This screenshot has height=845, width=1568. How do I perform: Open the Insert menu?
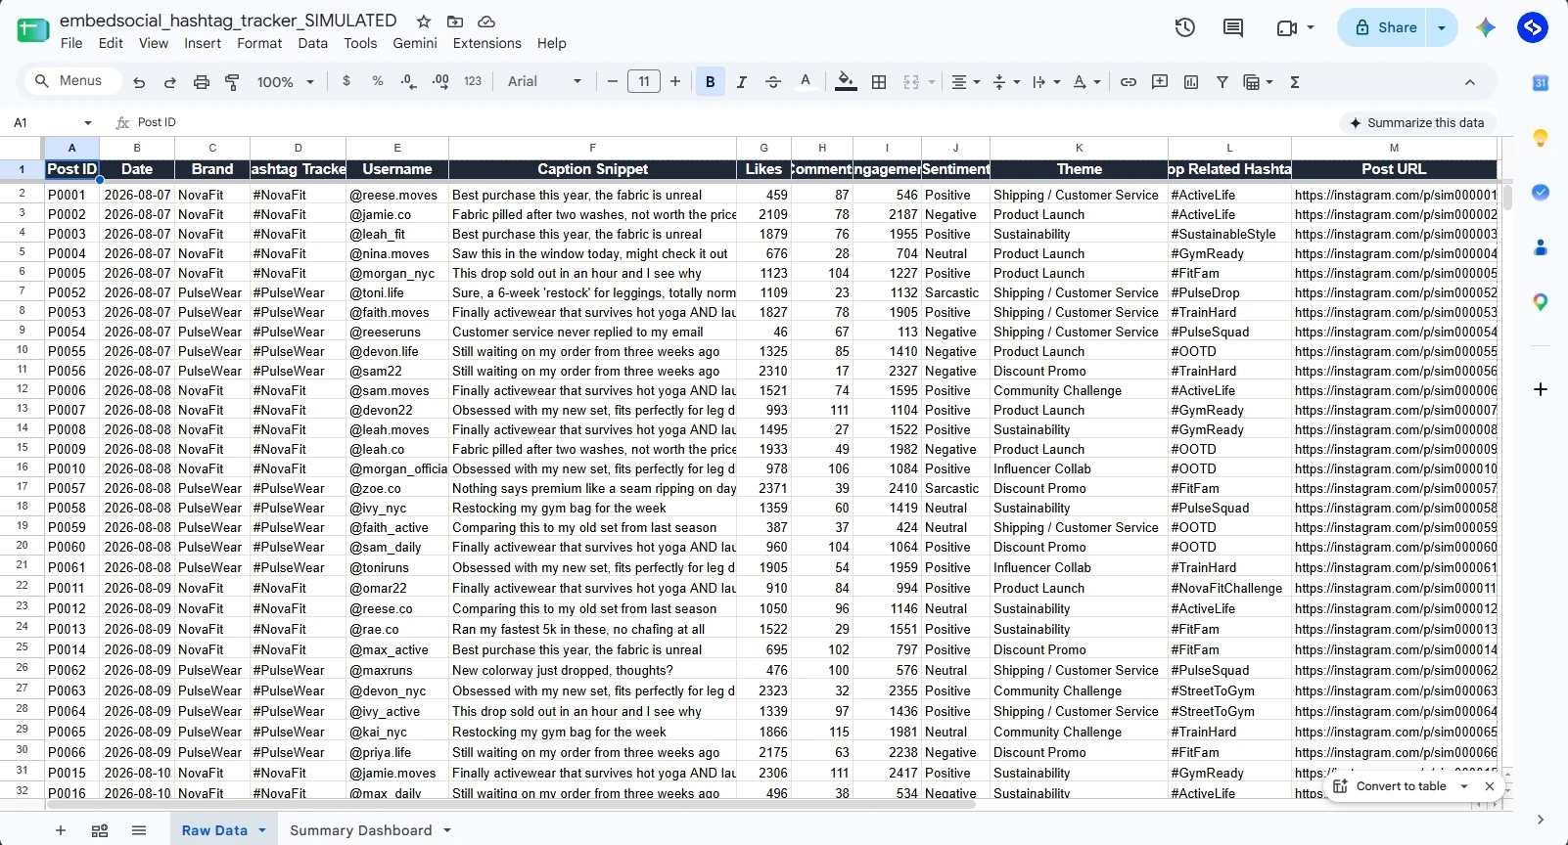point(203,43)
